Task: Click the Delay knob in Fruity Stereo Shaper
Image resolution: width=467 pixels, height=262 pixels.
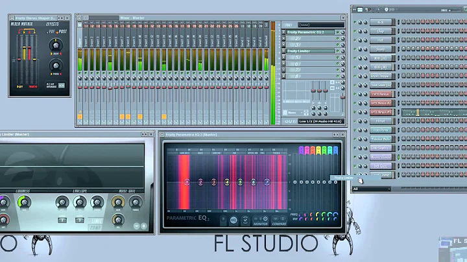Action: [56, 45]
